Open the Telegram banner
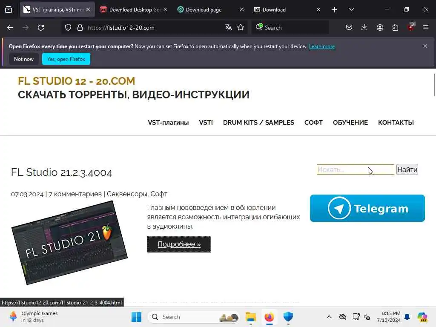Screen dimensions: 436x327 pos(367,208)
